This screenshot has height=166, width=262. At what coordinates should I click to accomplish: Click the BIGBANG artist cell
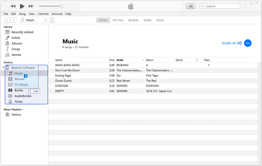122,65
